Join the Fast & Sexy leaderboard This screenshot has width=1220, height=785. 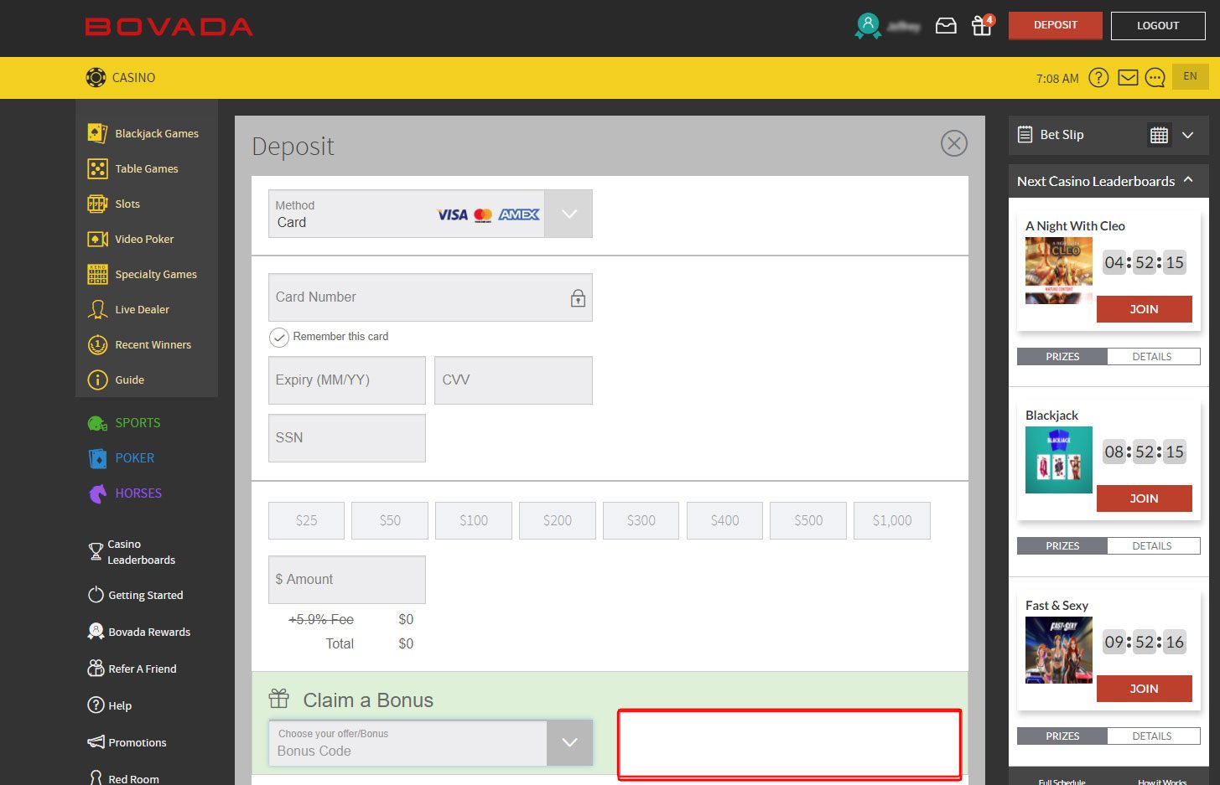1144,689
